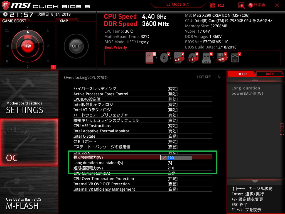
Task: Toggle the XMP OFF button
Action: (76, 46)
